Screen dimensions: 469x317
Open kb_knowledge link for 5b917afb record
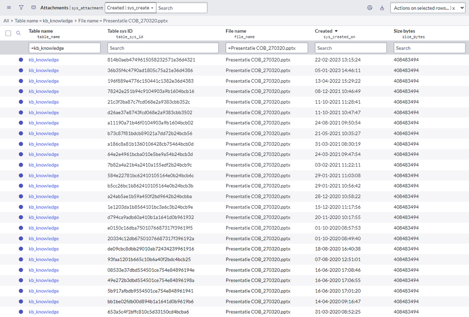(44, 291)
